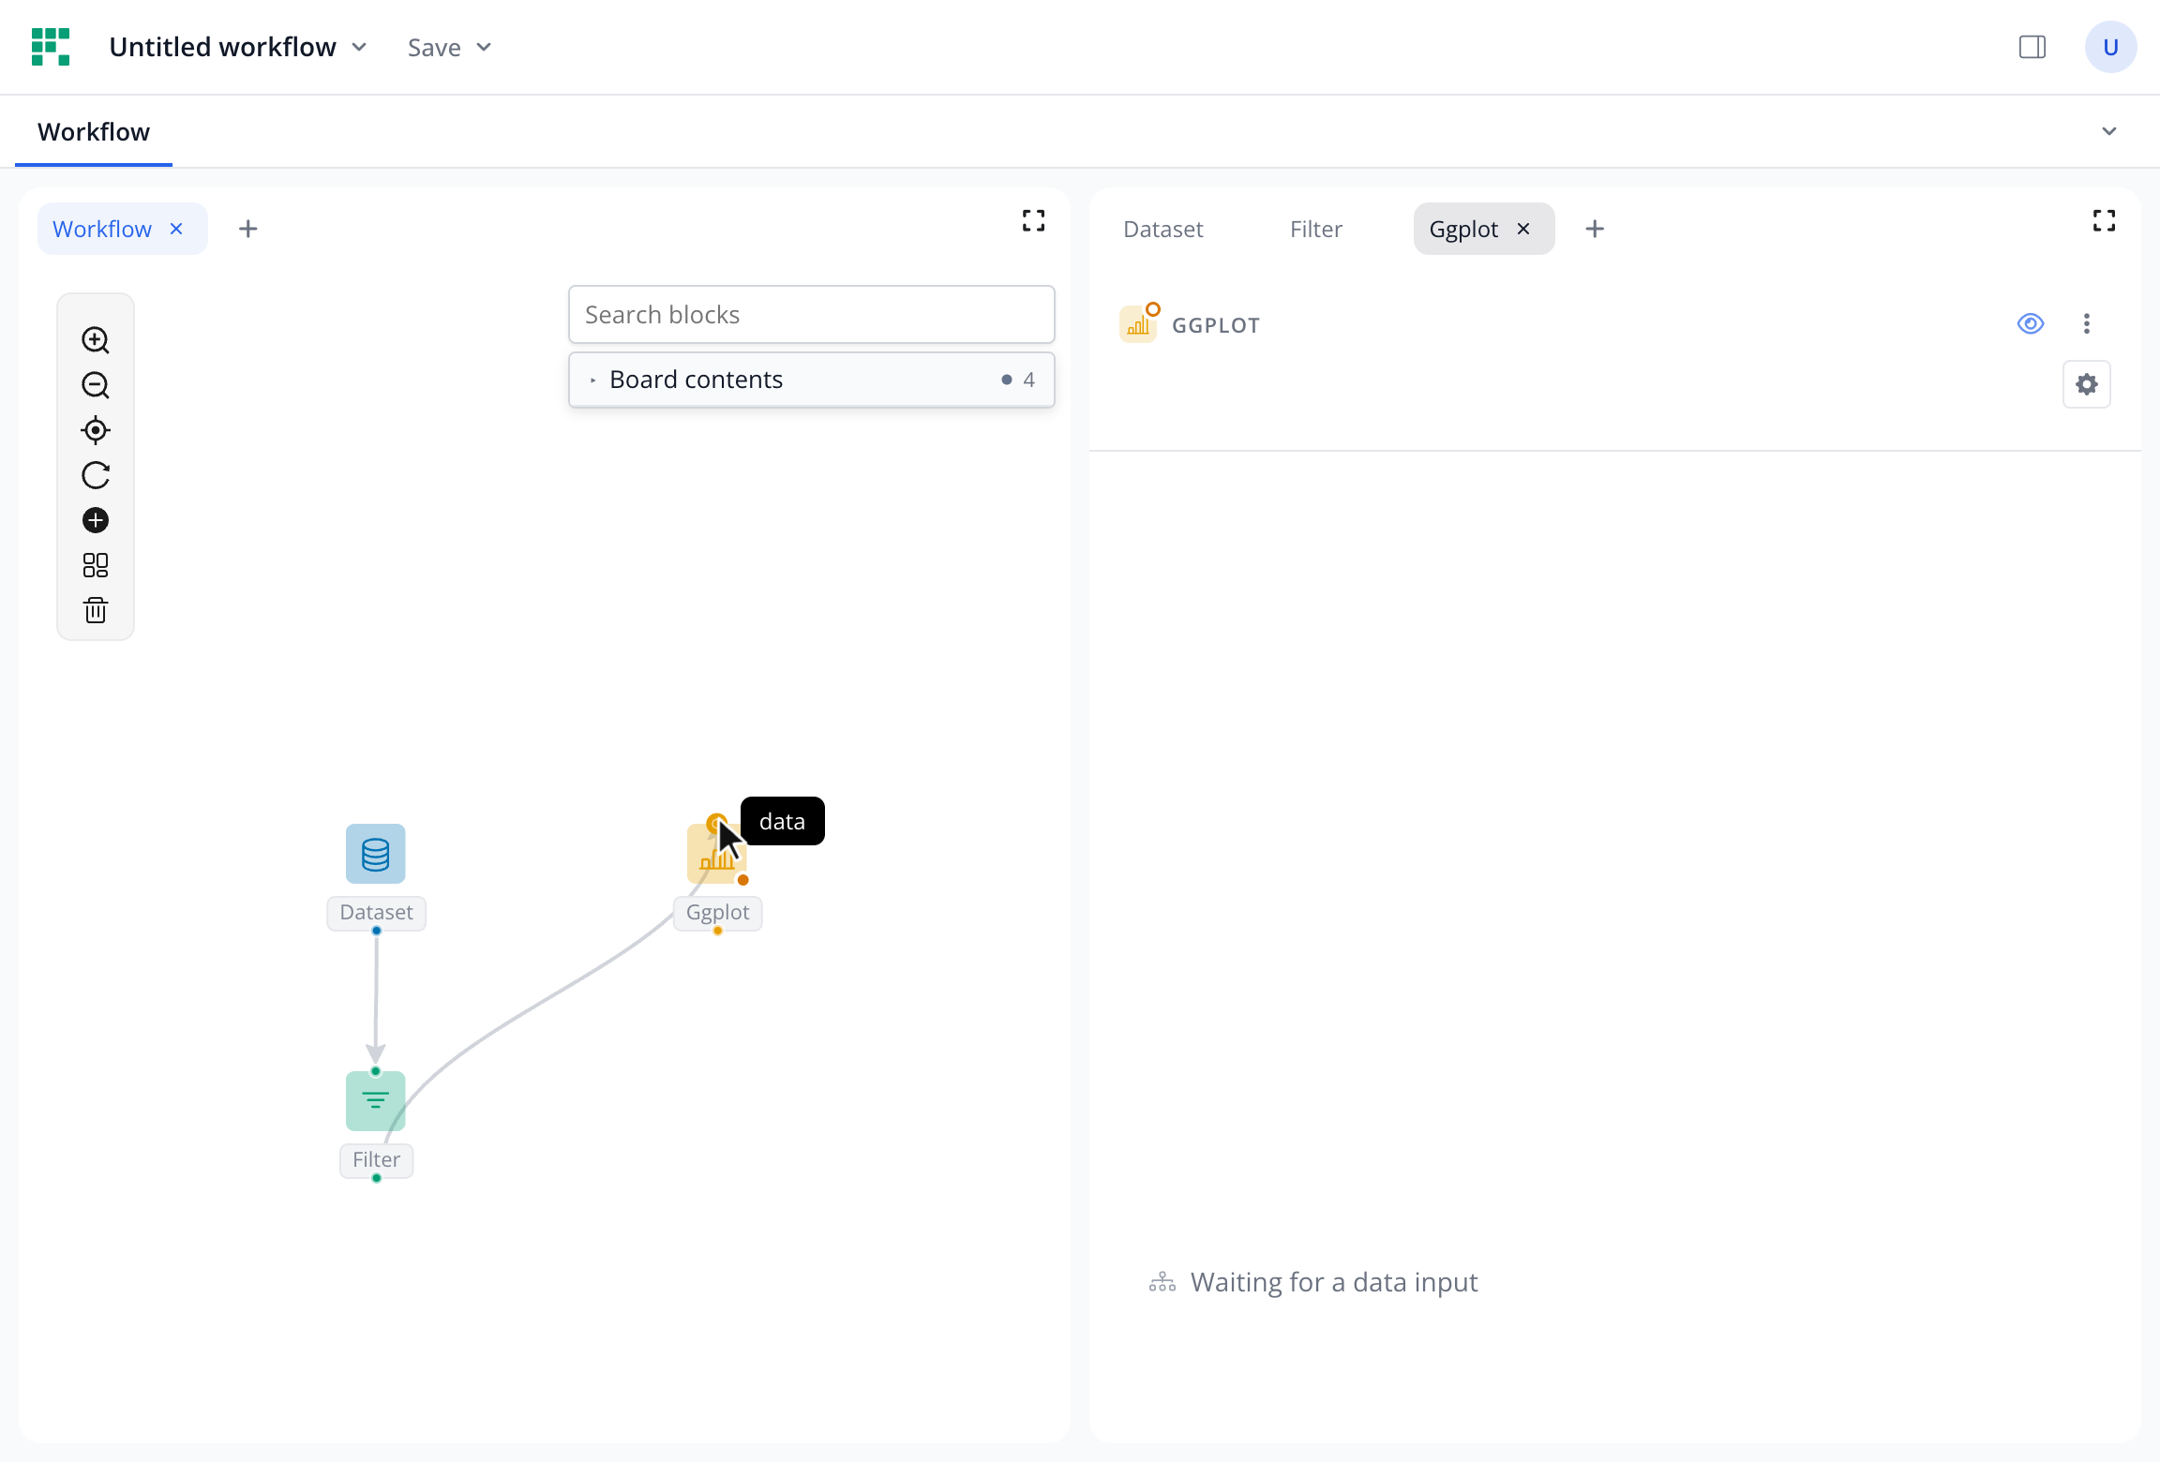The width and height of the screenshot is (2160, 1462).
Task: Open Ggplot block settings gear
Action: click(2087, 384)
